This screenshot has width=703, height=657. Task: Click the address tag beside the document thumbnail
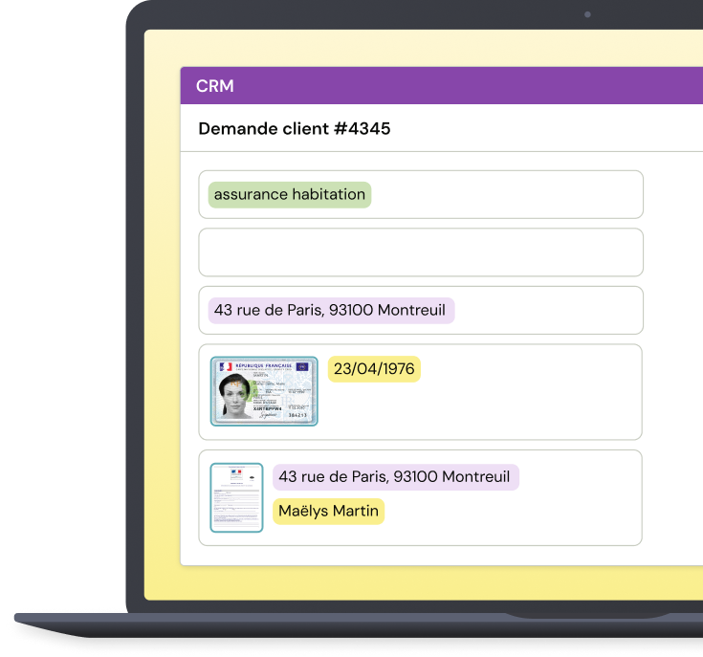click(395, 477)
